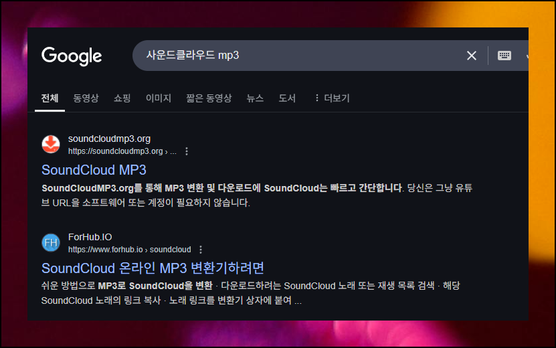
Task: Select the 전체 tab
Action: click(50, 98)
